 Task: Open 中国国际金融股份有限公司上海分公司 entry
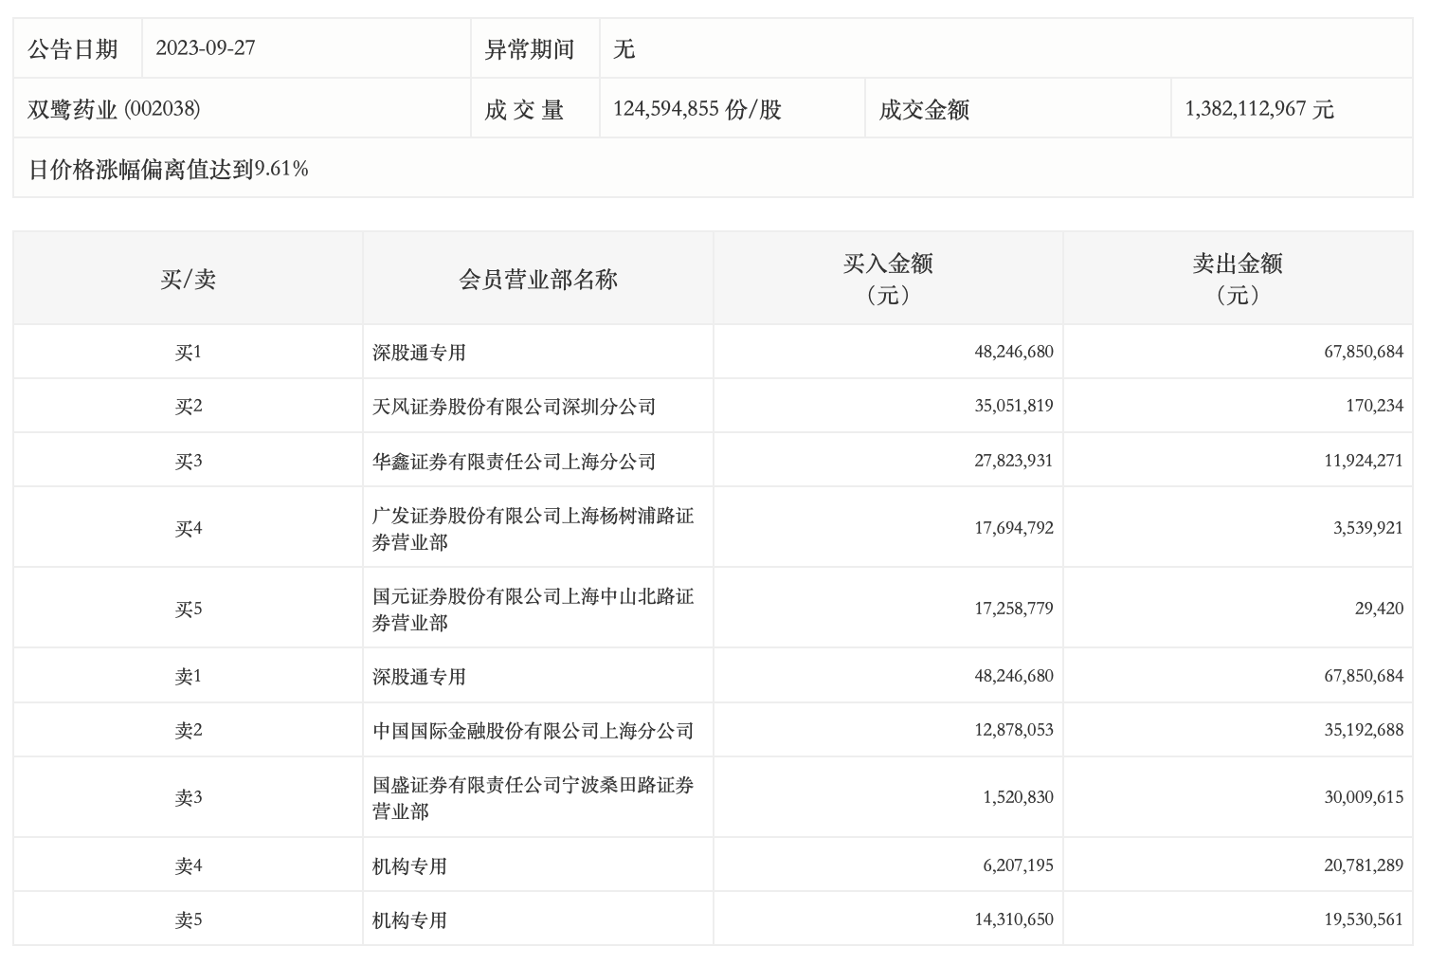point(533,731)
